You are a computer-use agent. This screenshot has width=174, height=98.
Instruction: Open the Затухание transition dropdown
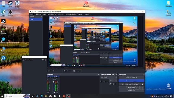109,78
